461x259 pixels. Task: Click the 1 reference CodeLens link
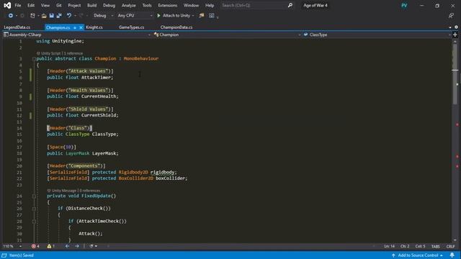point(73,53)
